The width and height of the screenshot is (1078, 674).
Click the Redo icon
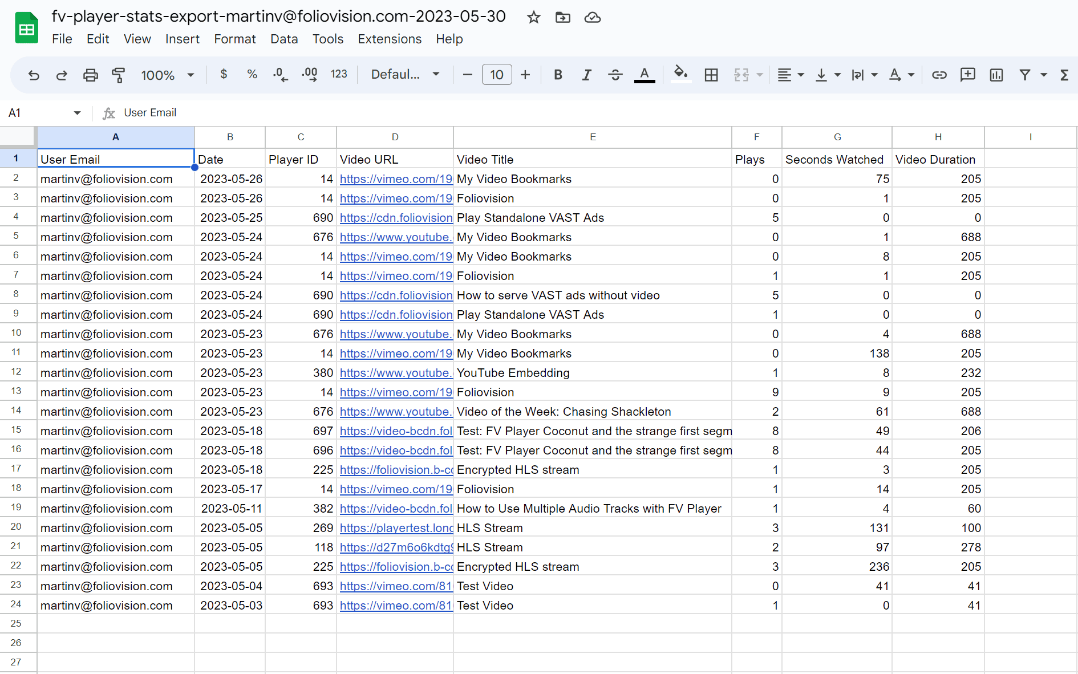[x=62, y=75]
